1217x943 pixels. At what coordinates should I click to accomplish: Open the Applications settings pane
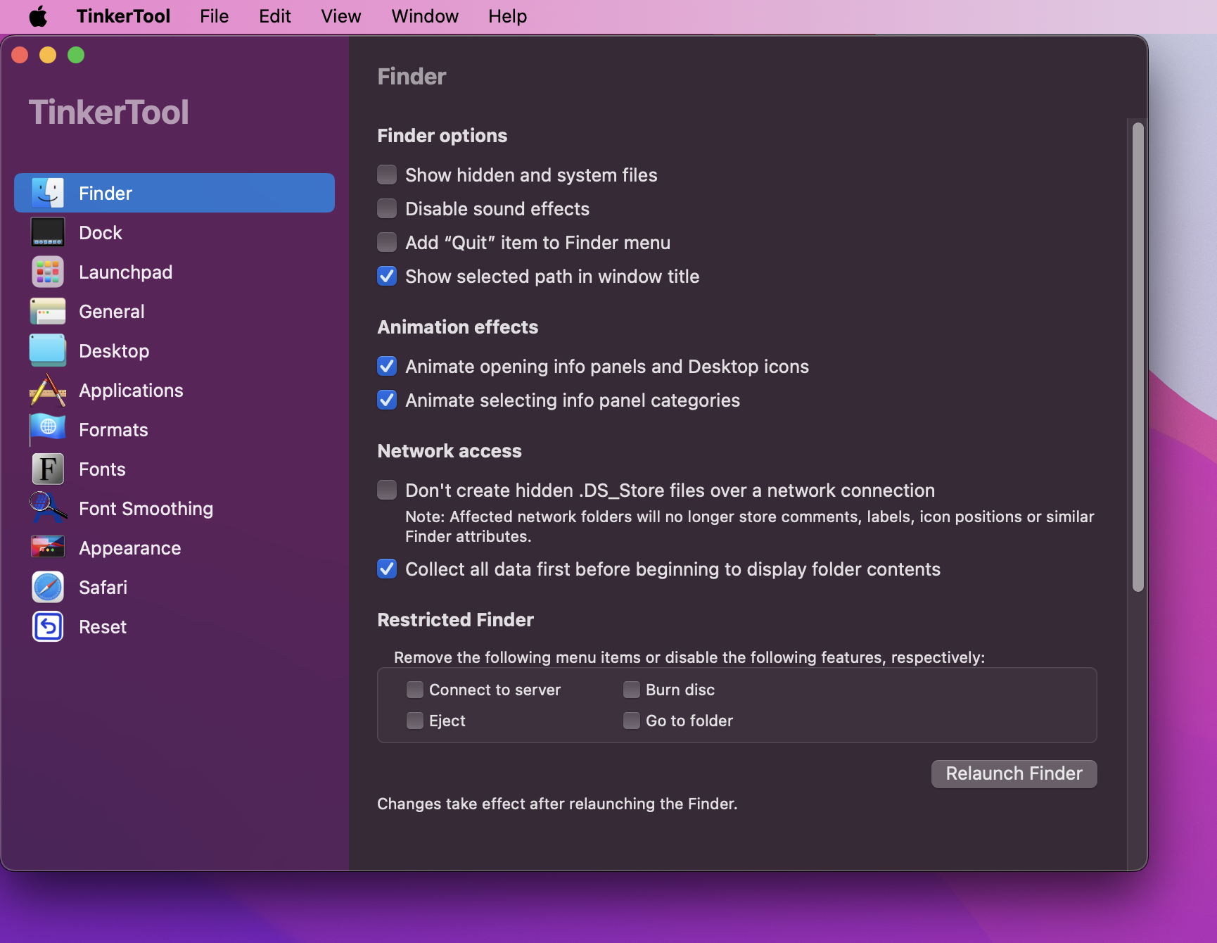[x=131, y=390]
